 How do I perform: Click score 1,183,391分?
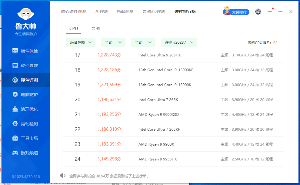[109, 144]
